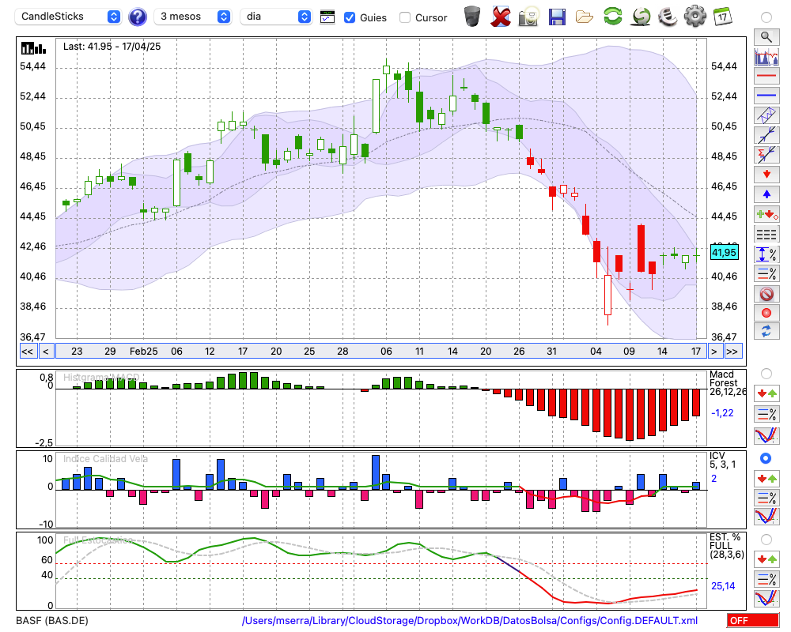Jump to end with >> button
This screenshot has height=632, width=791.
coord(733,352)
